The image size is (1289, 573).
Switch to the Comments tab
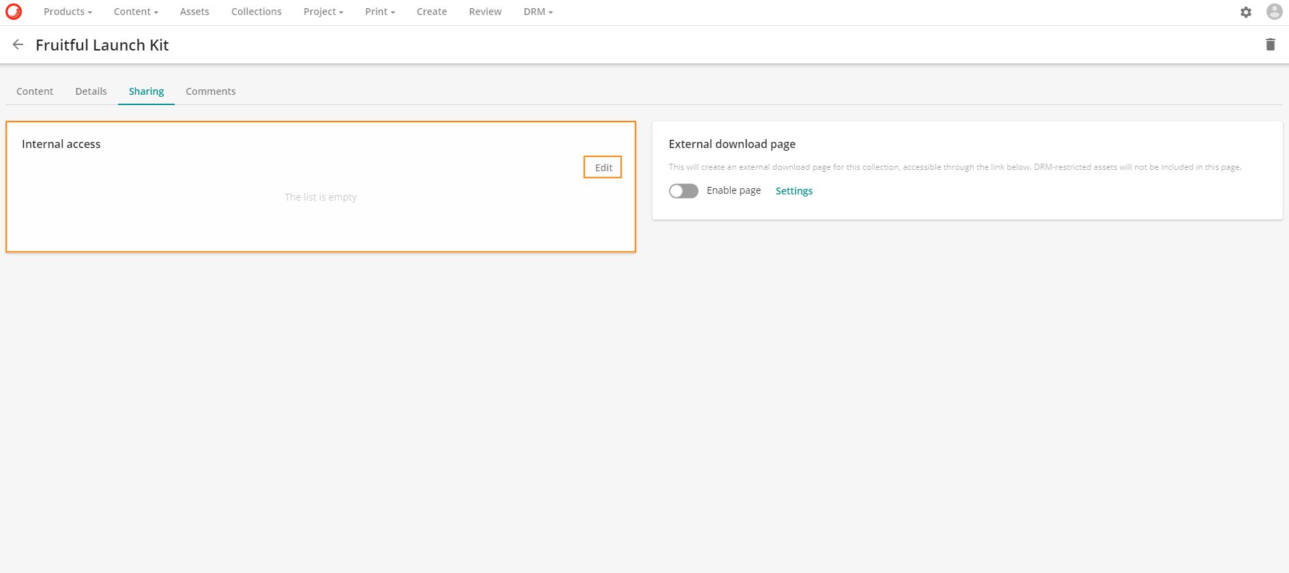210,91
